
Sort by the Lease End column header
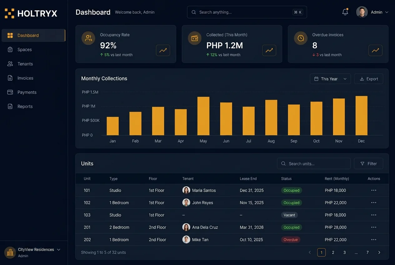[248, 179]
